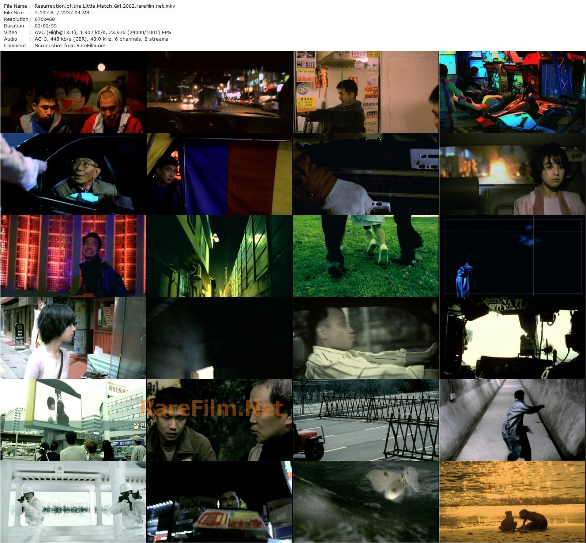Select the white-suited soldiers aiming rifles thumbnail
Screen dimensions: 586x543
pos(73,502)
